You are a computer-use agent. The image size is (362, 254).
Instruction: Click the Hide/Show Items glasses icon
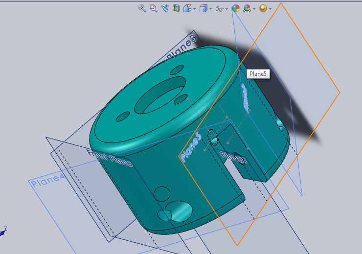click(220, 8)
